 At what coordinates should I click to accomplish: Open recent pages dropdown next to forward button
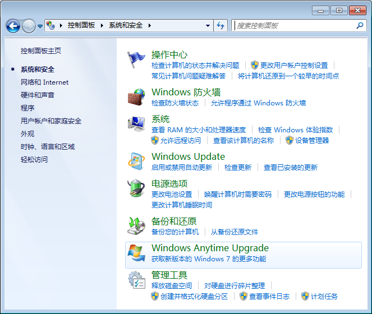click(x=40, y=26)
